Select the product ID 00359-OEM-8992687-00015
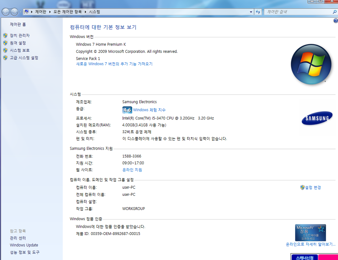This screenshot has height=260, width=338. (x=116, y=234)
